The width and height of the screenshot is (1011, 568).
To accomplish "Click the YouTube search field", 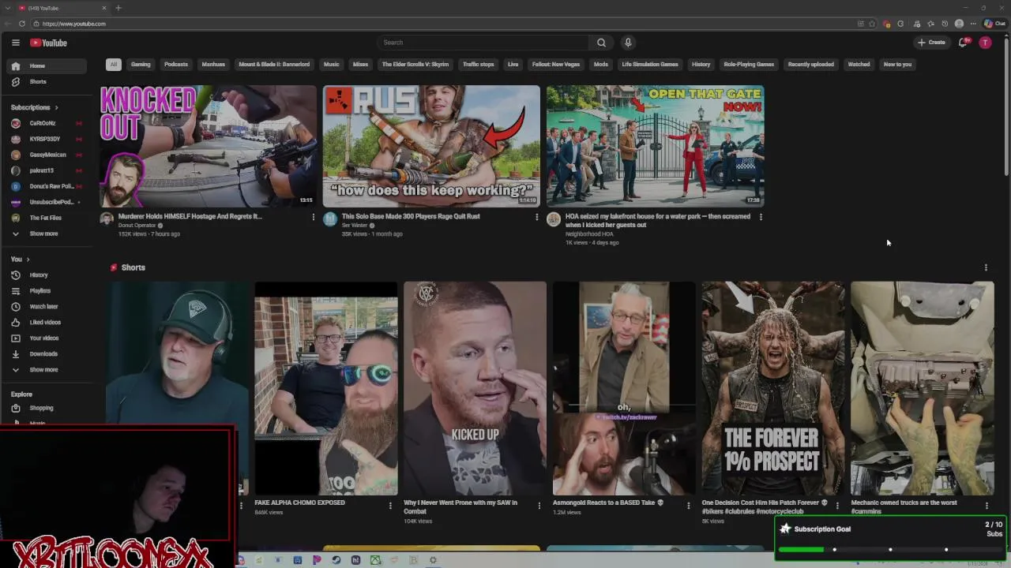I will click(482, 43).
